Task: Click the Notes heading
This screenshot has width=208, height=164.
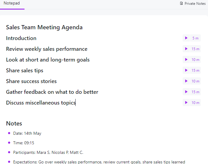Action: [14, 124]
